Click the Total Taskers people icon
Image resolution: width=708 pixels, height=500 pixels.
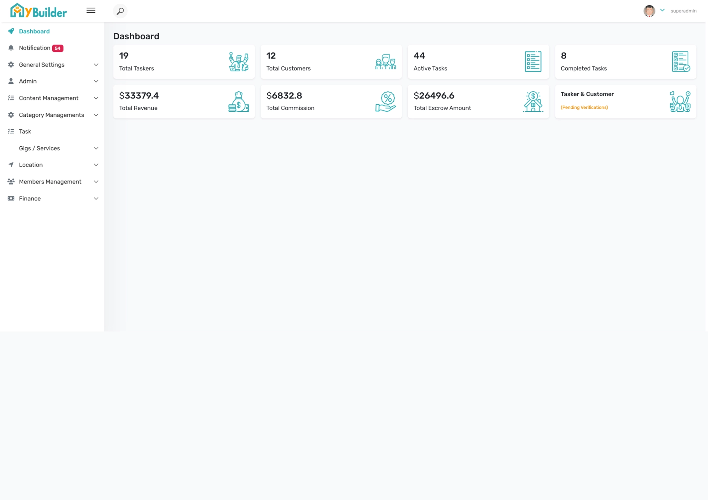point(238,62)
